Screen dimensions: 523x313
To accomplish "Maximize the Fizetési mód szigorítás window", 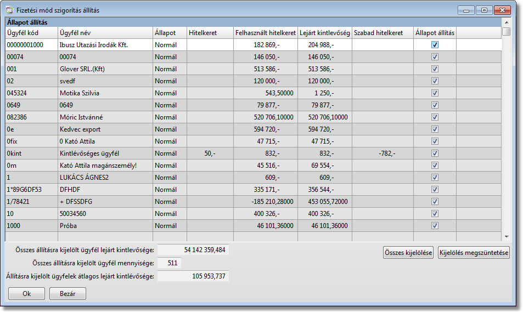I will point(484,10).
